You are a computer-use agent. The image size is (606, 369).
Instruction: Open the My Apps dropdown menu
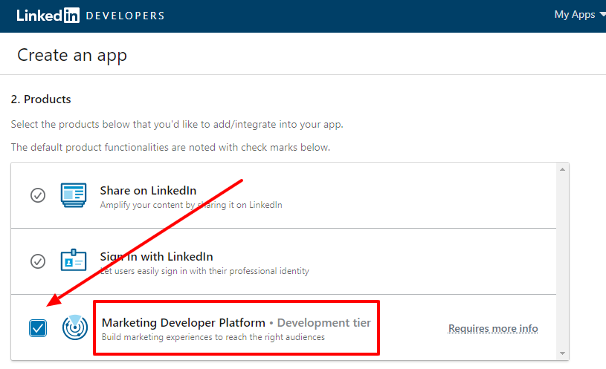coord(579,15)
